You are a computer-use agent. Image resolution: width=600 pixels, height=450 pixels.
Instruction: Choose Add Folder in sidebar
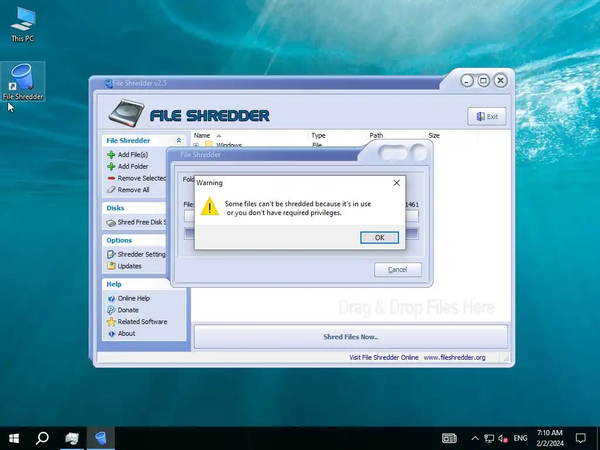tap(133, 166)
